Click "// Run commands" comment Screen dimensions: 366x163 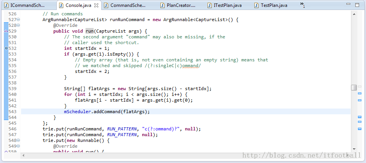pos(63,14)
